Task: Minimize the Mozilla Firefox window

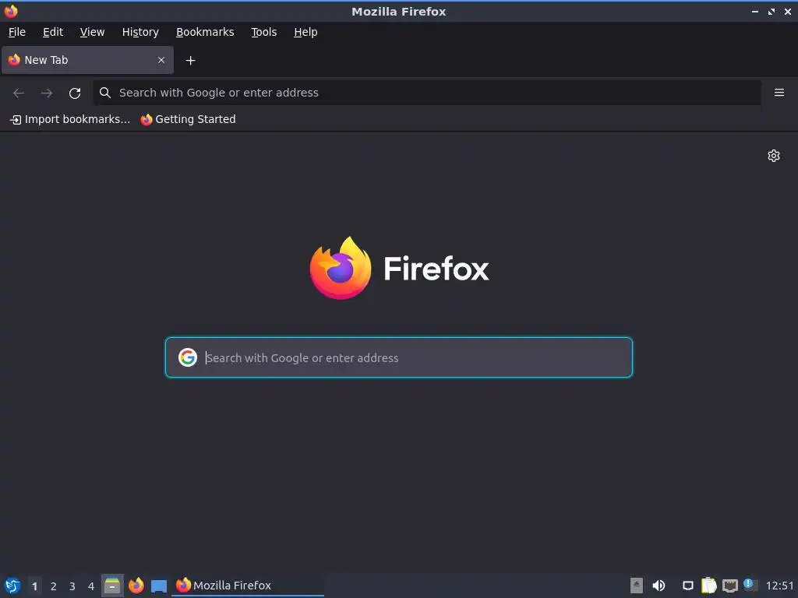Action: click(754, 11)
